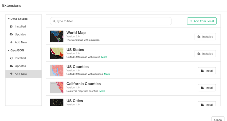This screenshot has width=227, height=121.
Task: Open the More link for US States
Action: coord(104,57)
